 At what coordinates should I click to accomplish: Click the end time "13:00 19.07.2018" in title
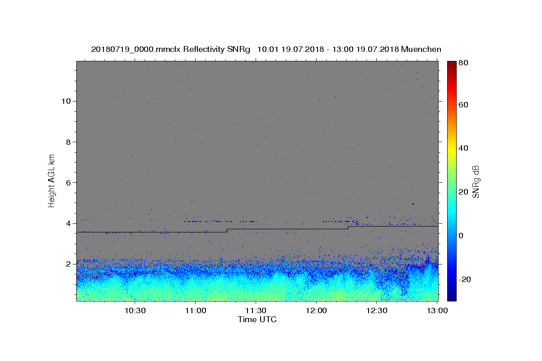pos(365,49)
